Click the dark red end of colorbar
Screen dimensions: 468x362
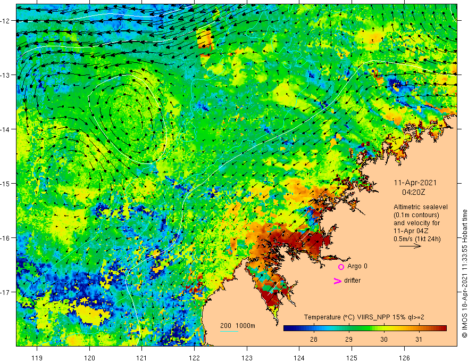[x=444, y=328]
